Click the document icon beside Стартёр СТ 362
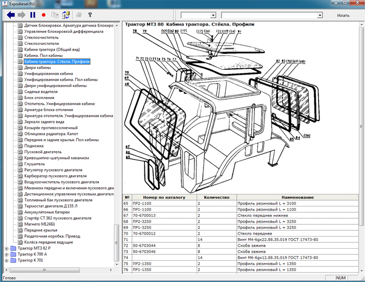 click(x=20, y=218)
